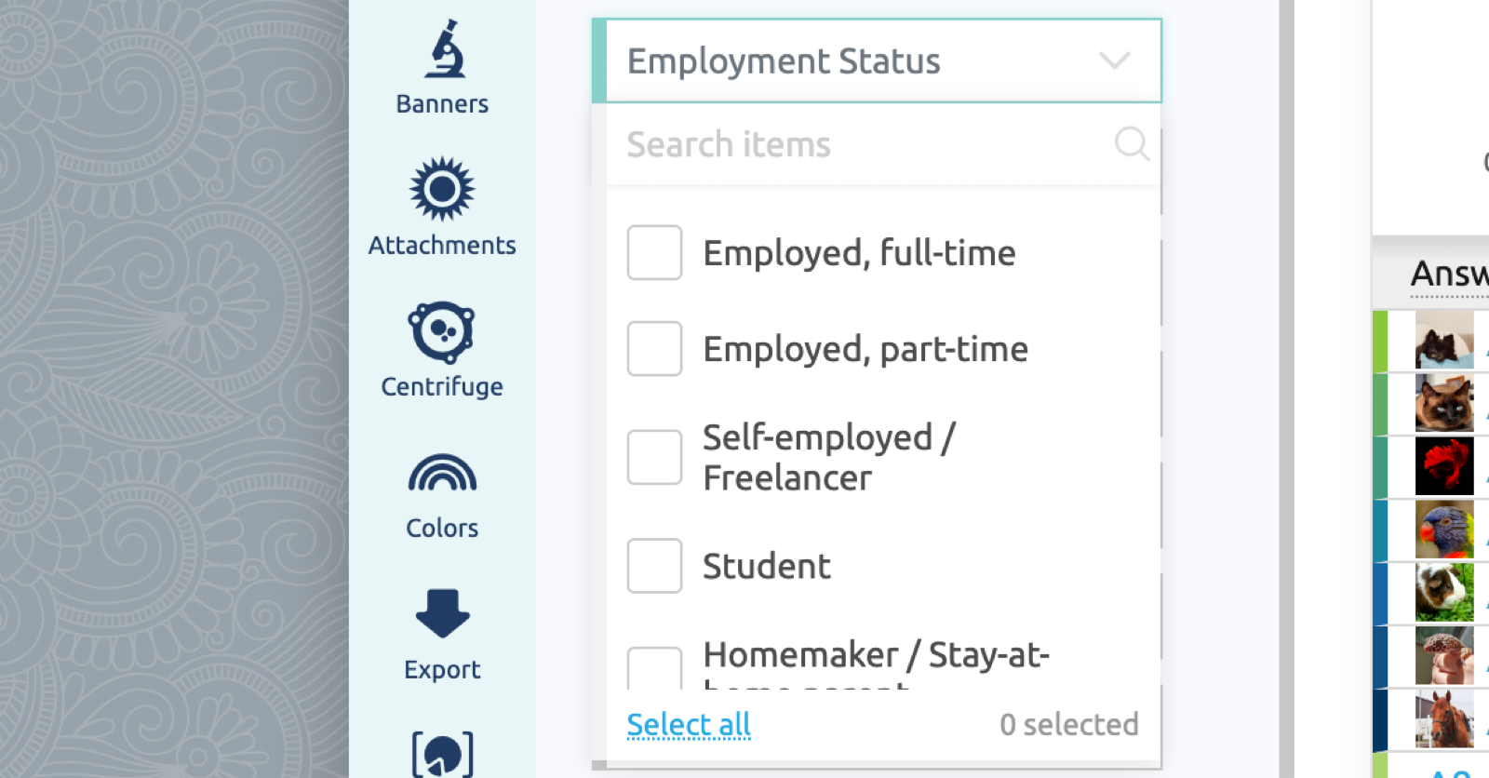Viewport: 1489px width, 778px height.
Task: Tick the Employed, part-time checkbox
Action: point(654,349)
